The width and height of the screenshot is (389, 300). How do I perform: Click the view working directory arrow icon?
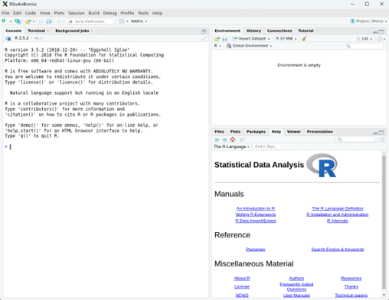(41, 38)
